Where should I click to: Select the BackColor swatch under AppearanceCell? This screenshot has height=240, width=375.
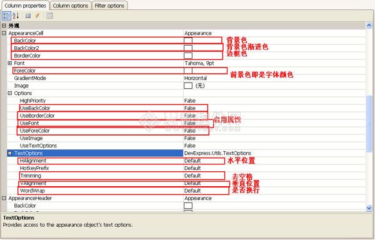pos(188,41)
